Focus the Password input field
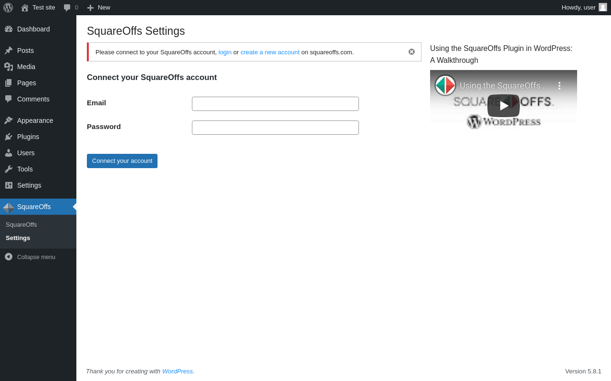Screen dimensions: 611x381 click(x=275, y=128)
